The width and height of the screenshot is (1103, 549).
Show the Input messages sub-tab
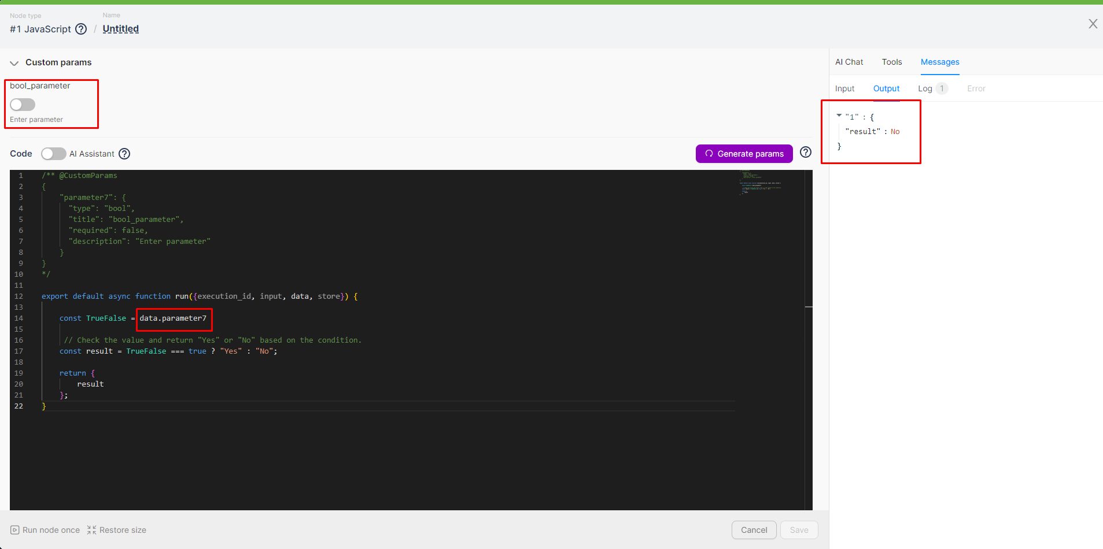point(844,88)
